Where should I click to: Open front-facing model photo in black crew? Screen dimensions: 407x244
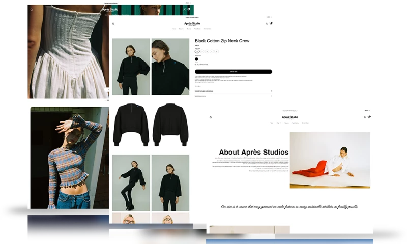click(131, 67)
